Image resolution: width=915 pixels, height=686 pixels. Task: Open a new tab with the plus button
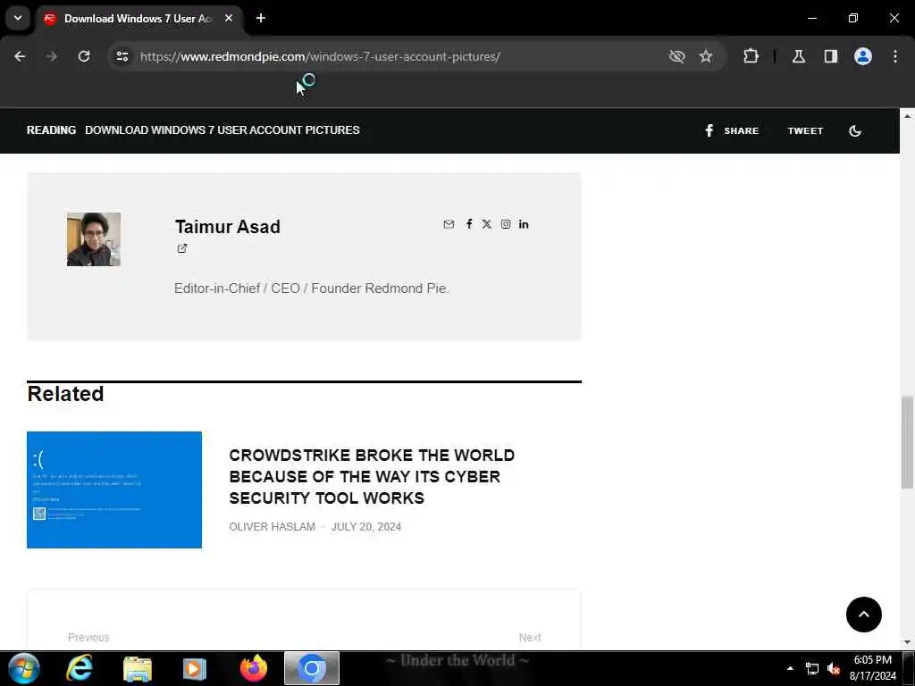click(261, 18)
